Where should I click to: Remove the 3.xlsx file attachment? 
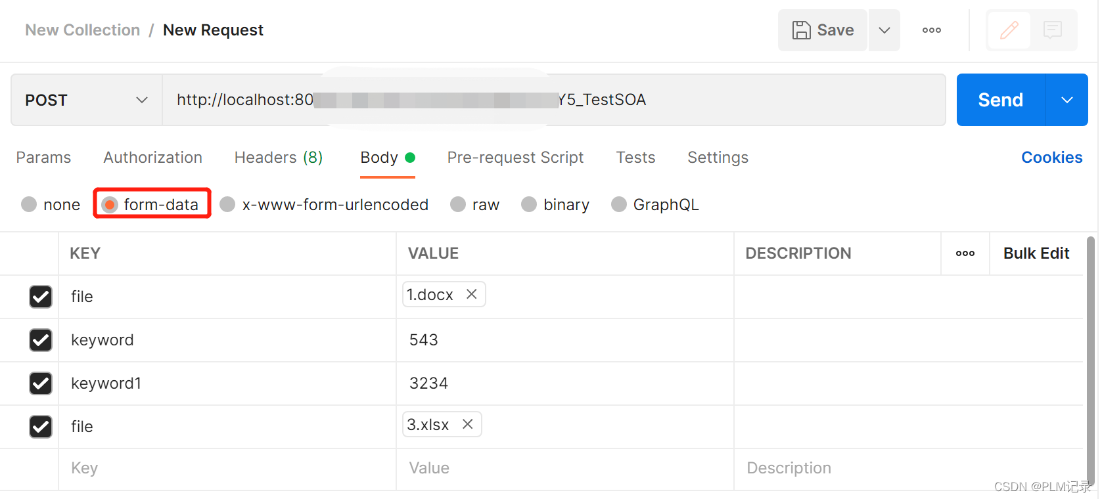pos(467,424)
